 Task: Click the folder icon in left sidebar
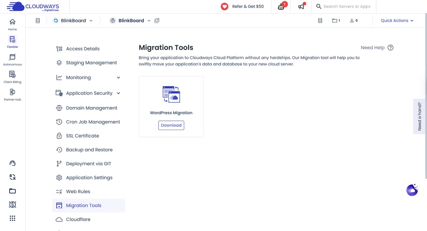coord(12,191)
